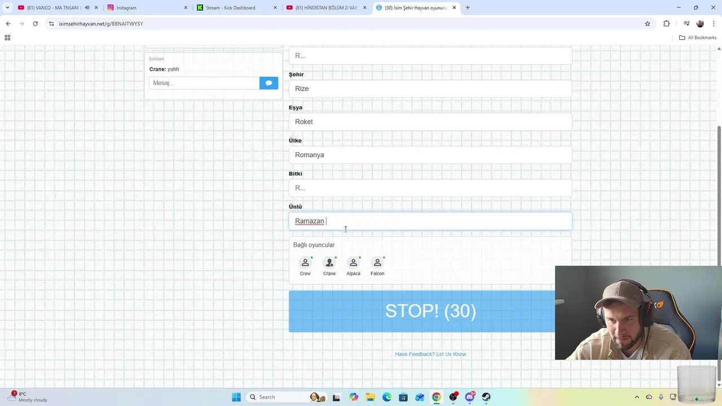Viewport: 722px width, 406px height.
Task: Open the Chrome three-dot menu
Action: [714, 24]
